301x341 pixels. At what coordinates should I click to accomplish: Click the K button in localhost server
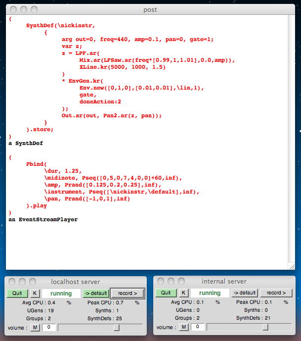(x=35, y=293)
